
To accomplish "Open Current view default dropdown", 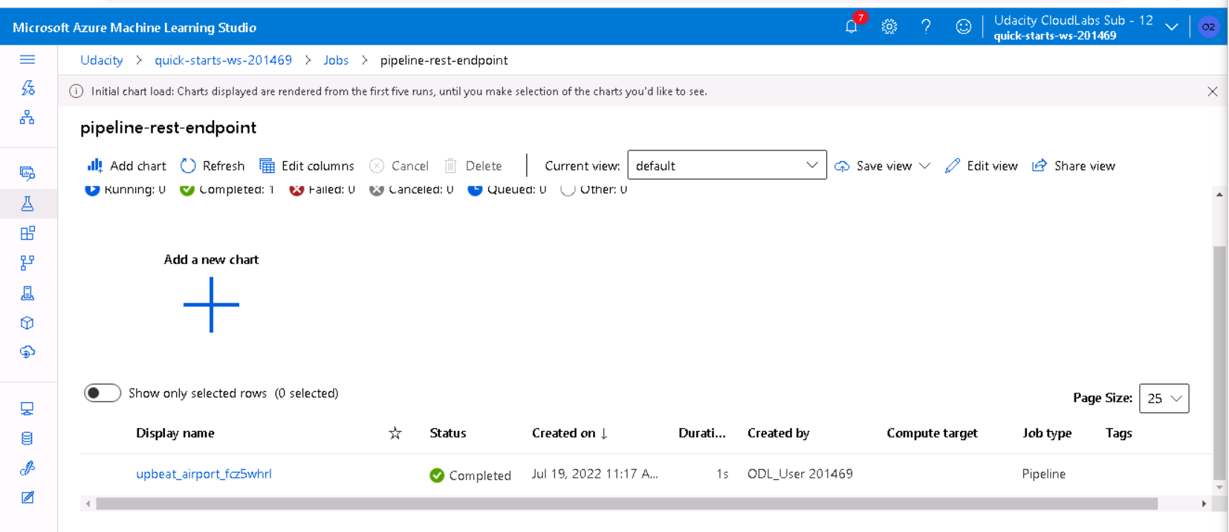I will tap(727, 165).
